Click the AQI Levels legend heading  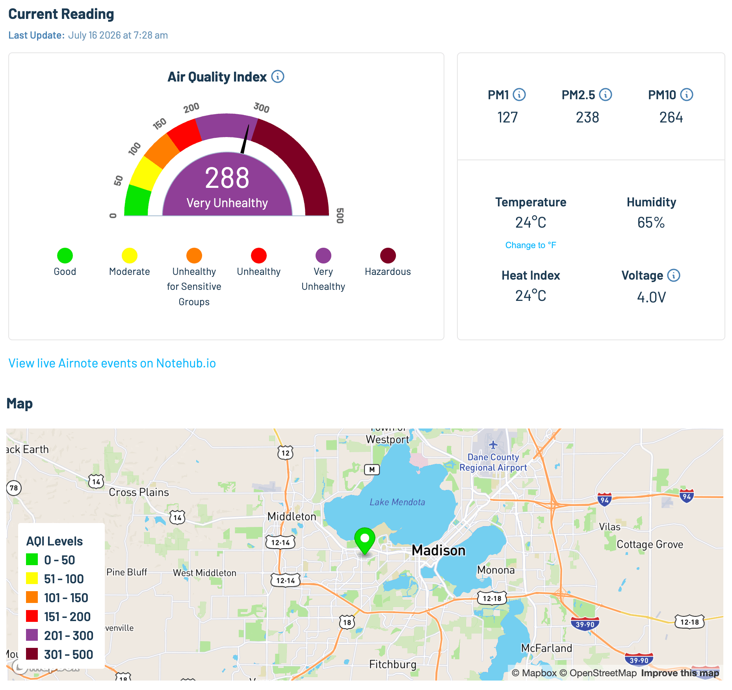click(54, 541)
